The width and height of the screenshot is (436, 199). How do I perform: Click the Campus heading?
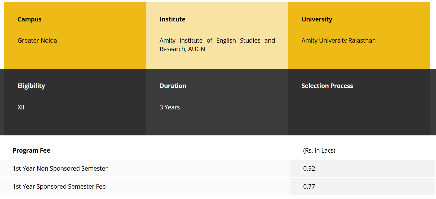[29, 19]
